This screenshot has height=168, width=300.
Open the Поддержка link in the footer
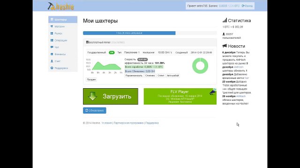coord(152,123)
